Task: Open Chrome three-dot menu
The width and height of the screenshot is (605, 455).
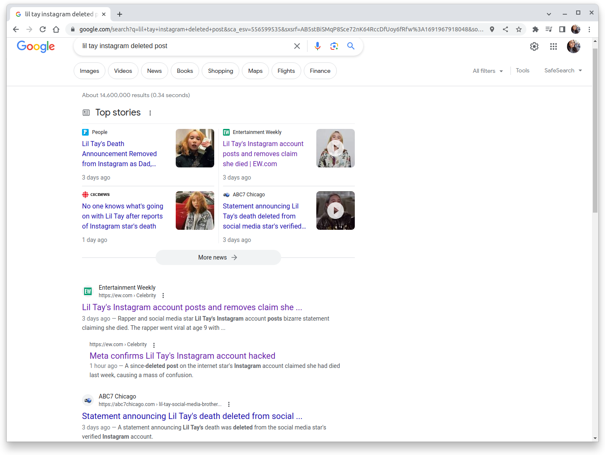Action: tap(589, 29)
